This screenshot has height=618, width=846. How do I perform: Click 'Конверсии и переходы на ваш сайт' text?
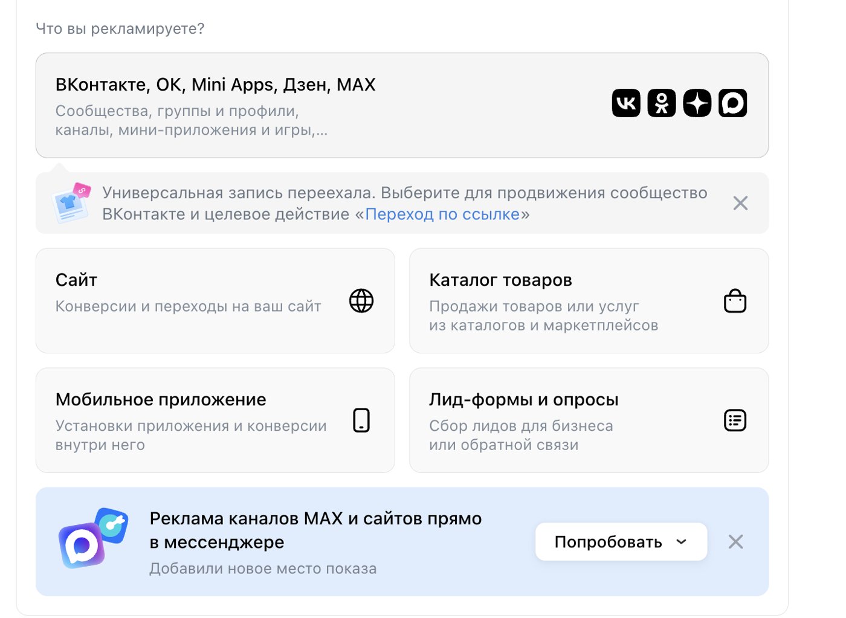[x=188, y=306]
